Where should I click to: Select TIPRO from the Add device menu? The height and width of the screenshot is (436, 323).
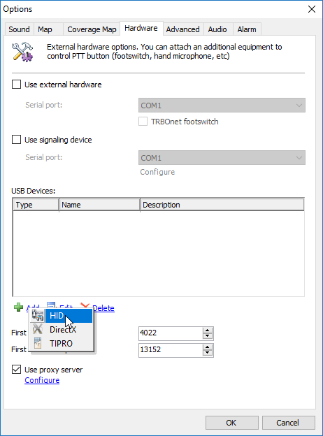point(62,343)
